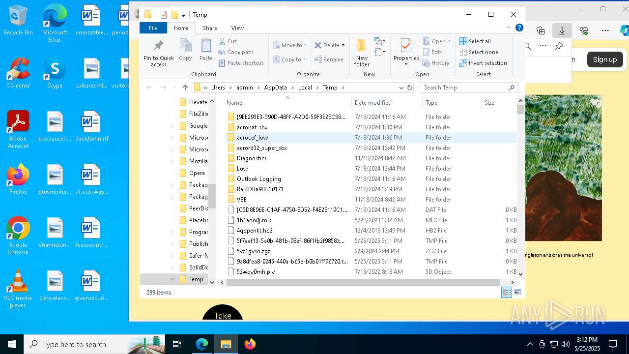
Task: Open VLC media player shortcut
Action: [x=18, y=290]
